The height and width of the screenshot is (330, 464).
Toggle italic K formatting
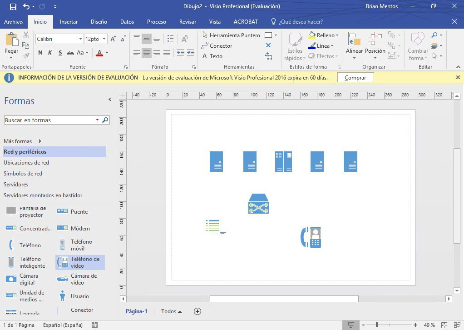click(50, 53)
